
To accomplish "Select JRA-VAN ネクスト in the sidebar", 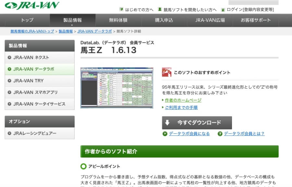I will pyautogui.click(x=40, y=57).
